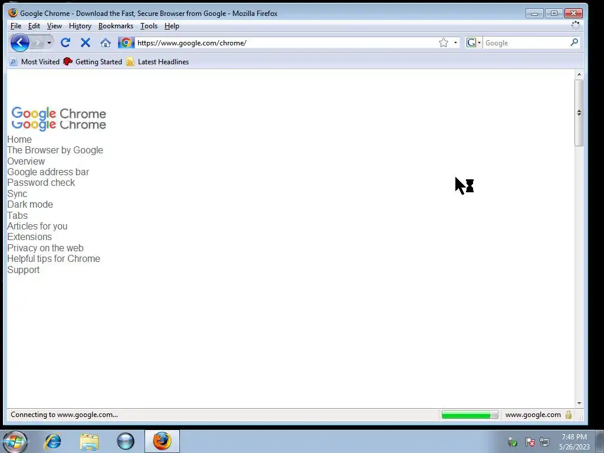Viewport: 604px width, 453px height.
Task: Open the address bar history dropdown
Action: point(455,42)
